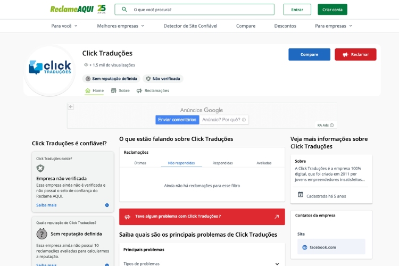399x266 pixels.
Task: Click 'Teve algum problema com Click Traduções' banner
Action: pos(202,217)
